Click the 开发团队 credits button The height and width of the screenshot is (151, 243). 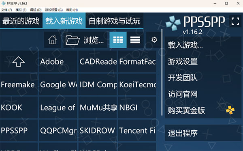(203, 78)
